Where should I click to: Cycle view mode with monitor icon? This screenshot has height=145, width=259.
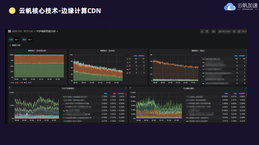pyautogui.click(x=213, y=31)
